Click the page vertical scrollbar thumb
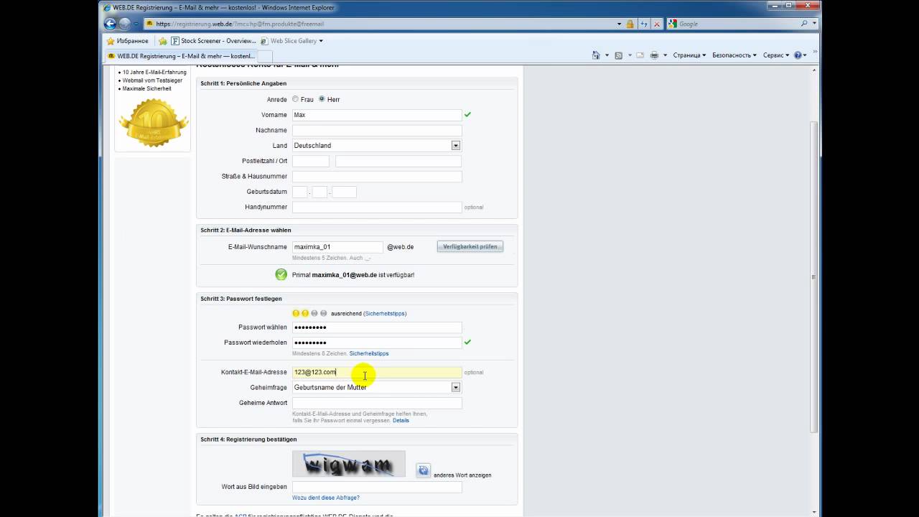Viewport: 919px width, 517px height. pos(813,276)
